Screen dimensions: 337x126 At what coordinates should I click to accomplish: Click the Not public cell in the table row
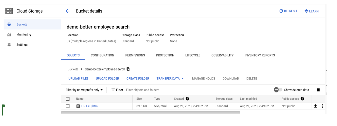[x=288, y=106]
